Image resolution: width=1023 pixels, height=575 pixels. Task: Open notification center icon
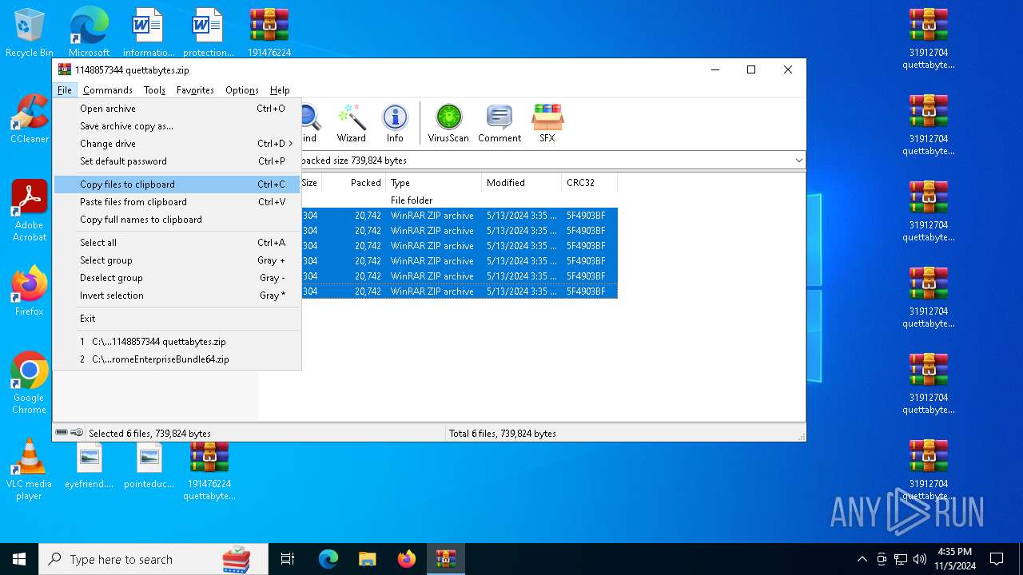coord(997,559)
